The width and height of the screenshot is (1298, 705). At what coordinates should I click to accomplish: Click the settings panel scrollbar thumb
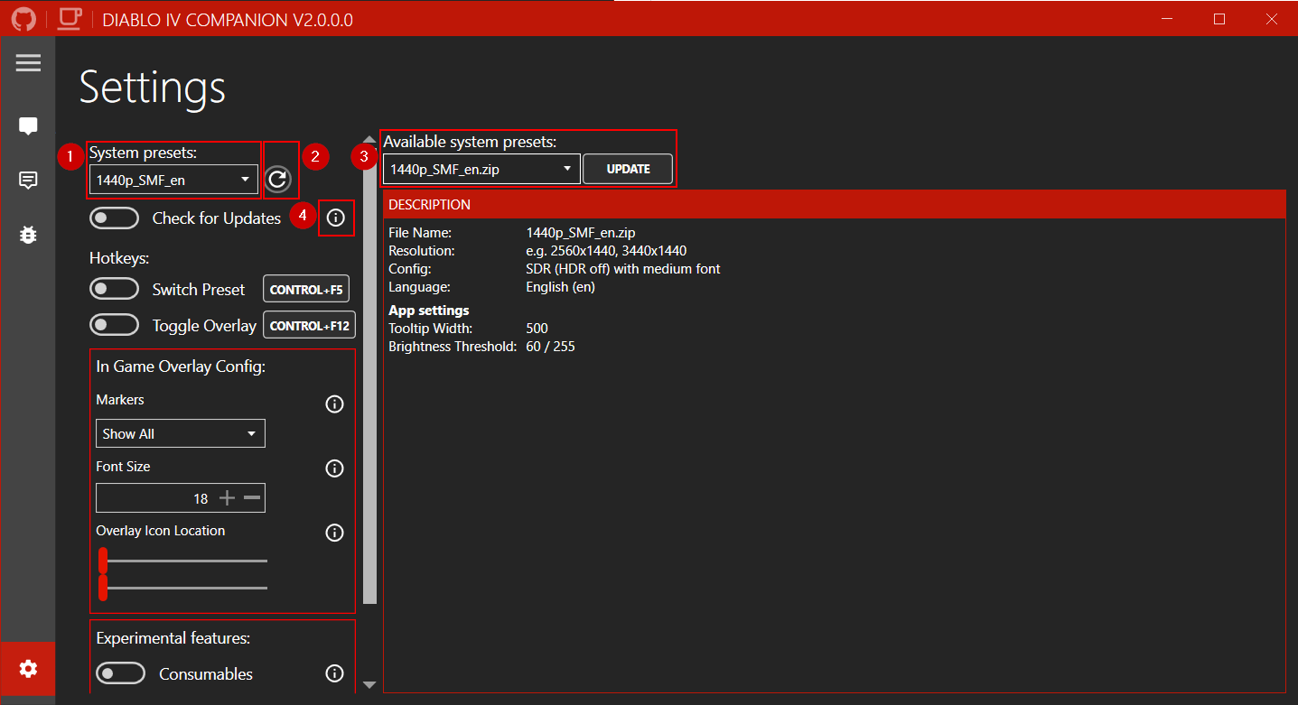[369, 375]
